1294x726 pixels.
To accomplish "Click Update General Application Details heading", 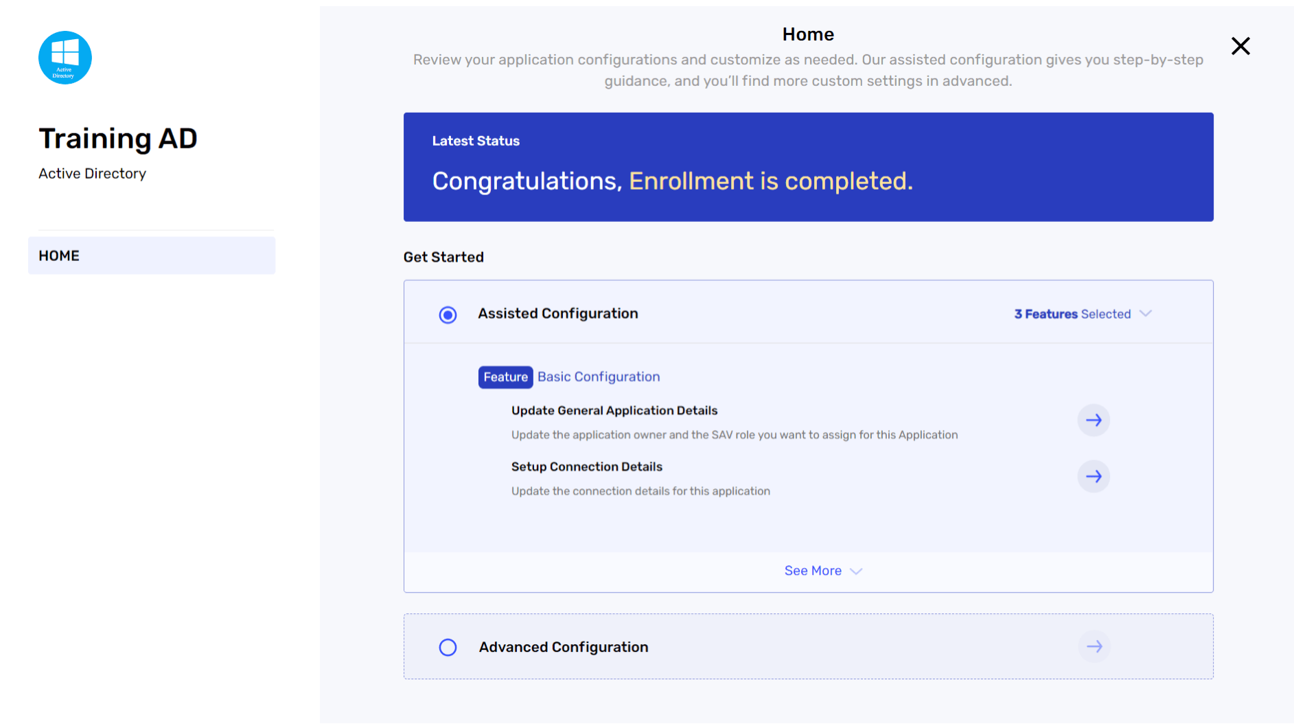I will tap(614, 411).
